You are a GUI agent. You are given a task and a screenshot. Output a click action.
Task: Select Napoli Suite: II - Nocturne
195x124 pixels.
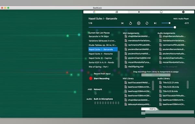pyautogui.click(x=101, y=54)
